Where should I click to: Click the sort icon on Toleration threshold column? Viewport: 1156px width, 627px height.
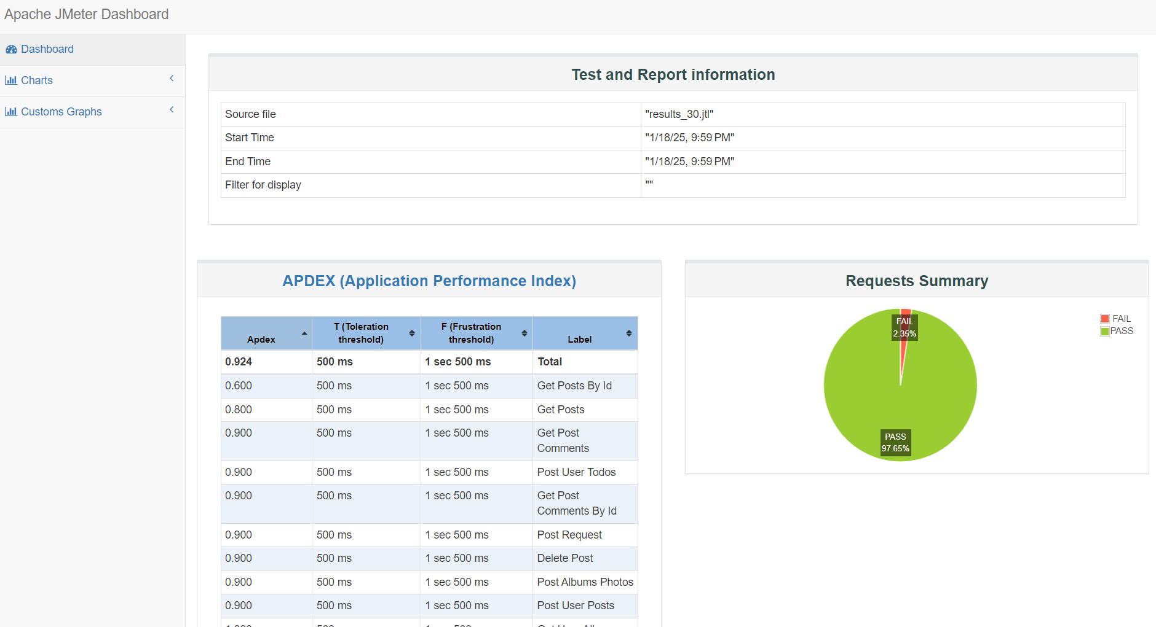point(412,333)
